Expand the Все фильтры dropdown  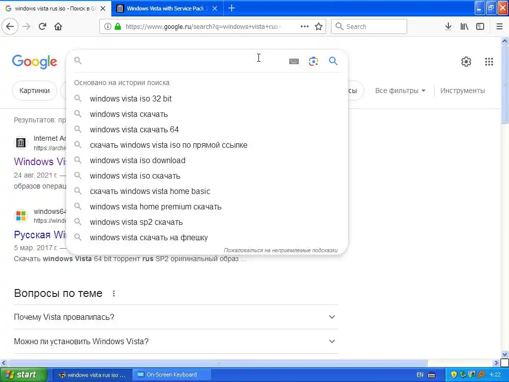(400, 91)
